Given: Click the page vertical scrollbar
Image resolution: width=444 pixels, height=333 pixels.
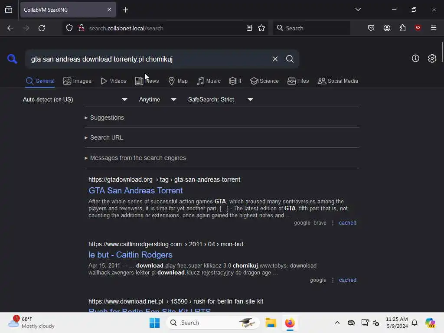Looking at the screenshot, I should (x=442, y=52).
